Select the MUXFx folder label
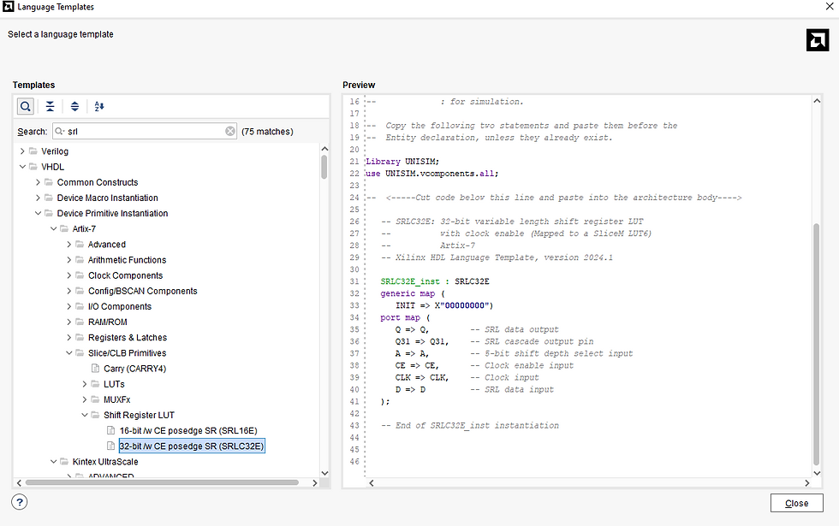Viewport: 839px width, 526px height. tap(116, 399)
